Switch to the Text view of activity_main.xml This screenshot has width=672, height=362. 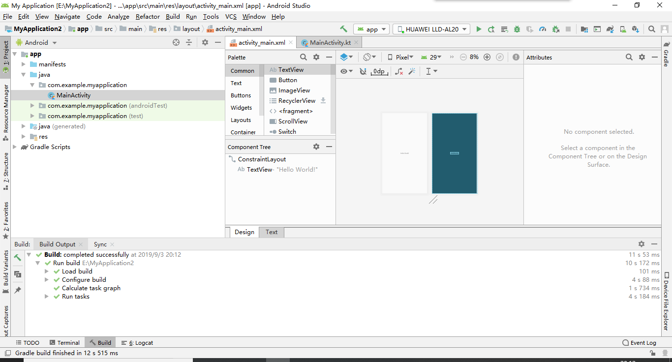coord(271,232)
